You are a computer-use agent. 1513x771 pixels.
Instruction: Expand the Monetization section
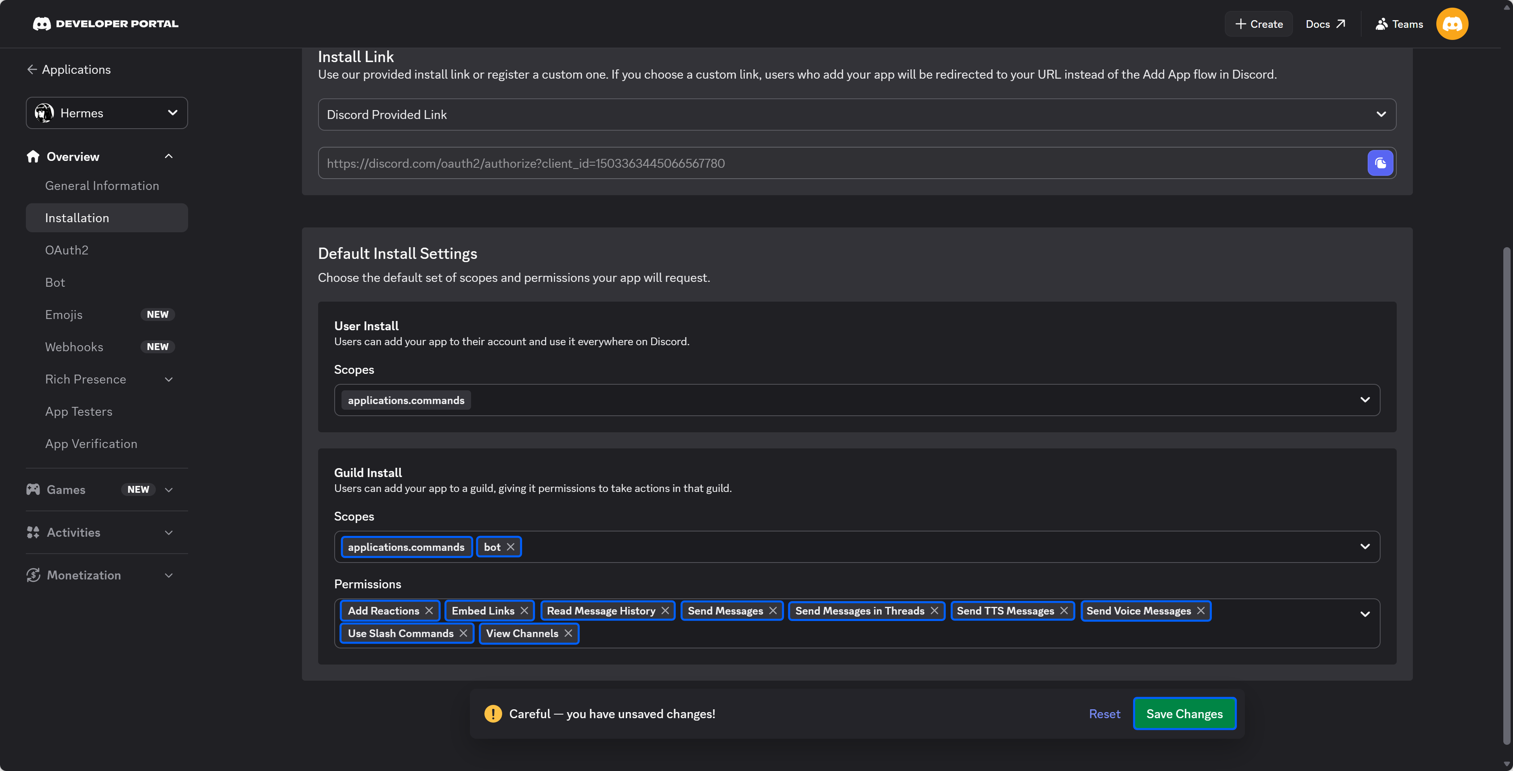[169, 575]
